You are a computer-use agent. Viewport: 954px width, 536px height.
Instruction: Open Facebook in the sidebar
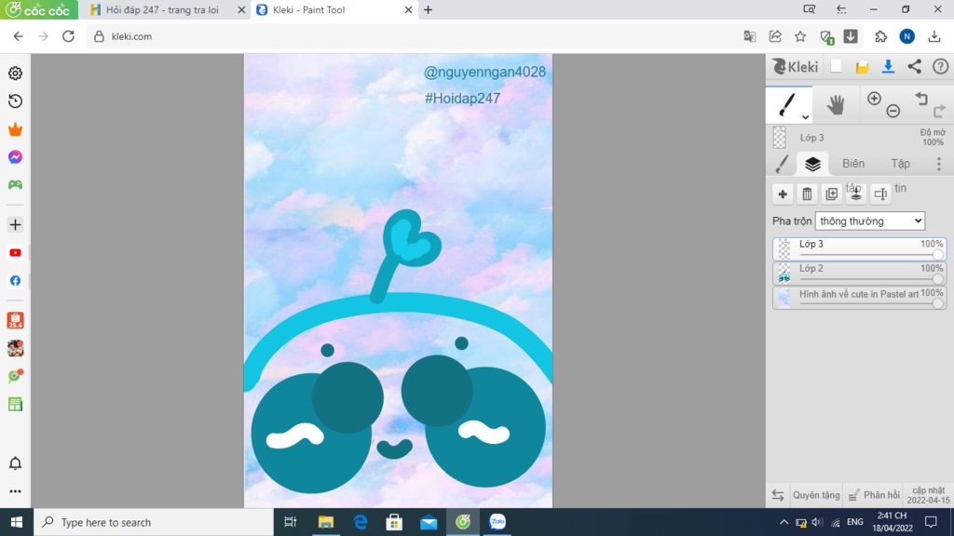point(15,281)
